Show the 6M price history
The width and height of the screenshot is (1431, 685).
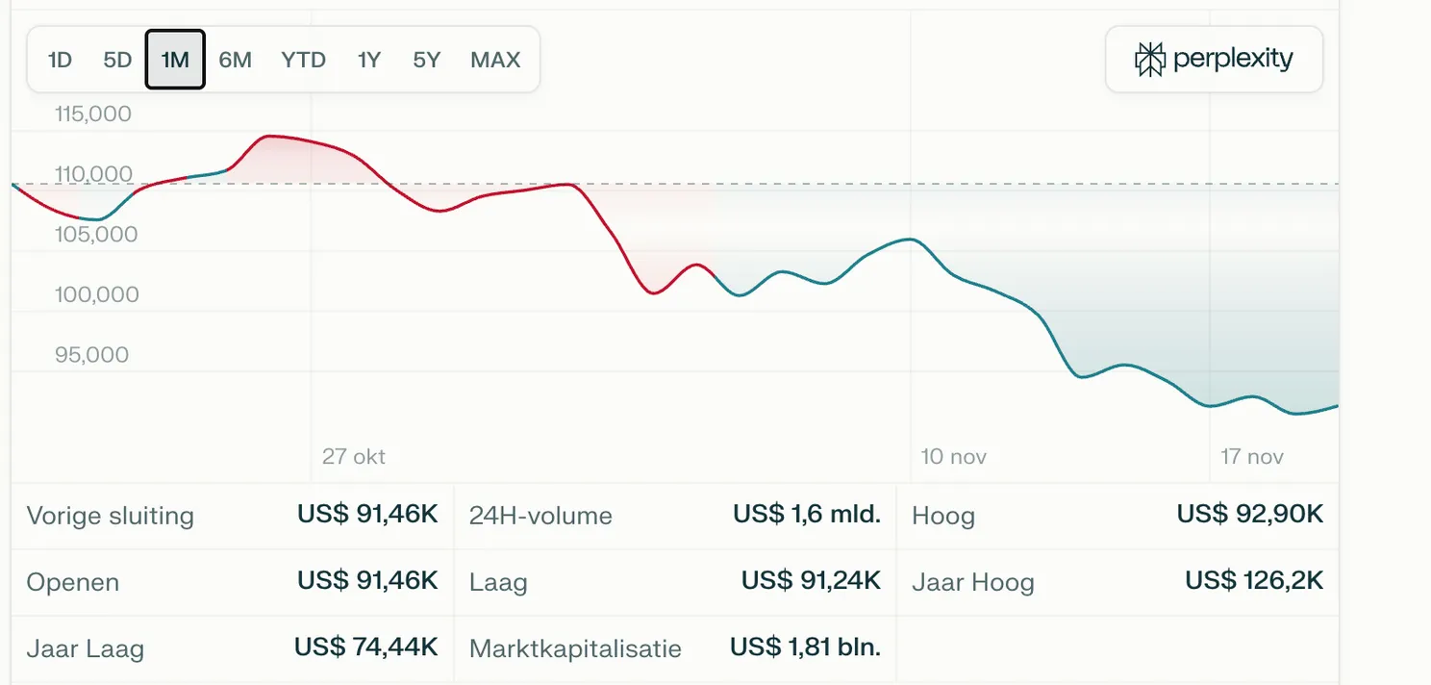tap(235, 60)
